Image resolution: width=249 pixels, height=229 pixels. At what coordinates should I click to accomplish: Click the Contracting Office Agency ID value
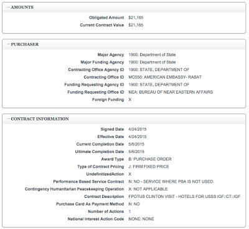click(x=159, y=70)
